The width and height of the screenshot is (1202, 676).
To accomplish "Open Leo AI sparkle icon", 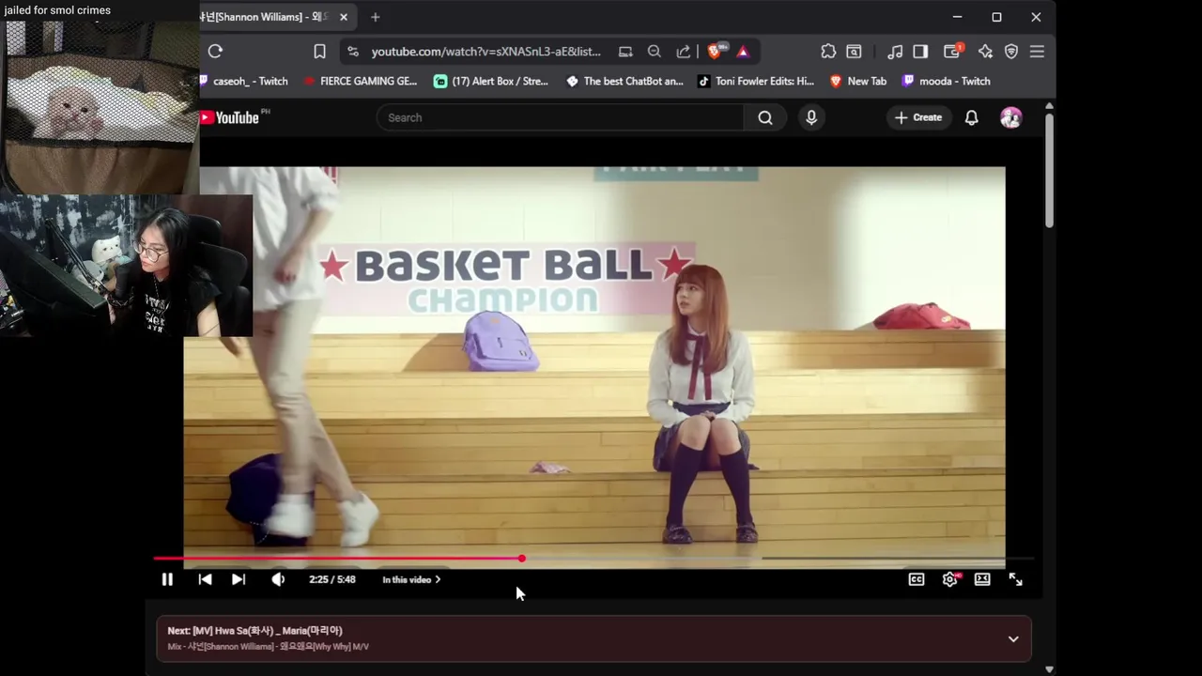I will [x=985, y=52].
